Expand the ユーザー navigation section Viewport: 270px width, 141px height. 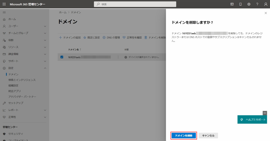click(x=45, y=26)
